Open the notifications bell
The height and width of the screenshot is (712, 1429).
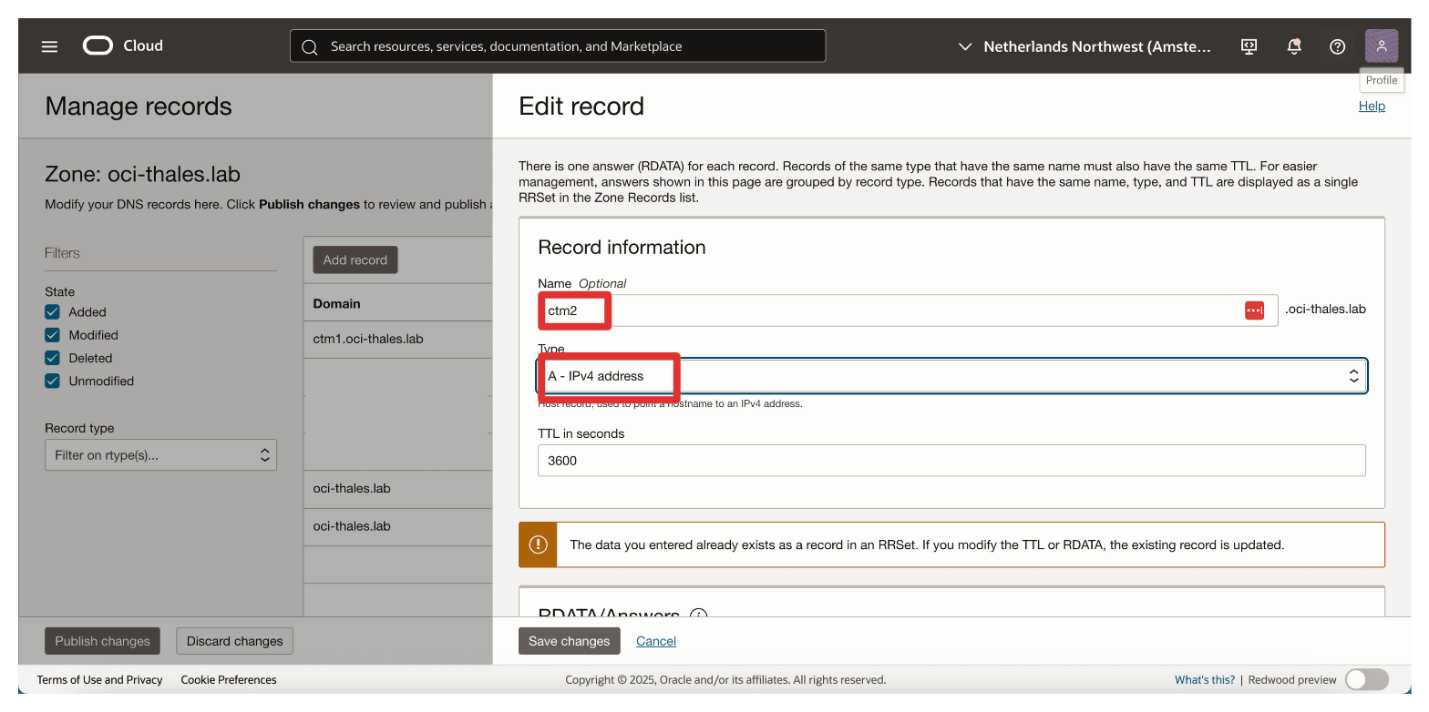1294,46
